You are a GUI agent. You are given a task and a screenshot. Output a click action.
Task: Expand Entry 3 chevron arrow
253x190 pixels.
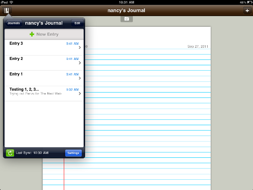click(x=80, y=48)
